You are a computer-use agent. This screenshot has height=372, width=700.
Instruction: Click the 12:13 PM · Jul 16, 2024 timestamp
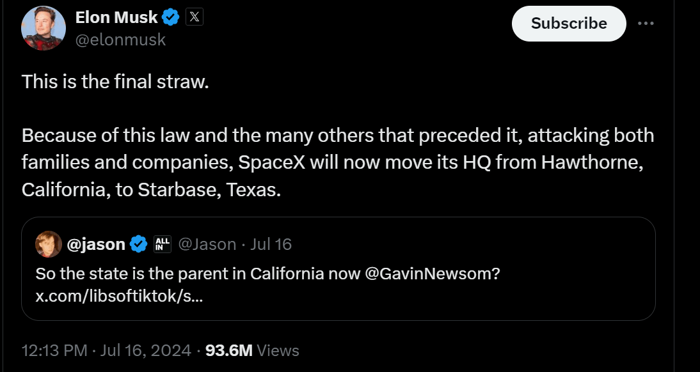click(x=106, y=350)
